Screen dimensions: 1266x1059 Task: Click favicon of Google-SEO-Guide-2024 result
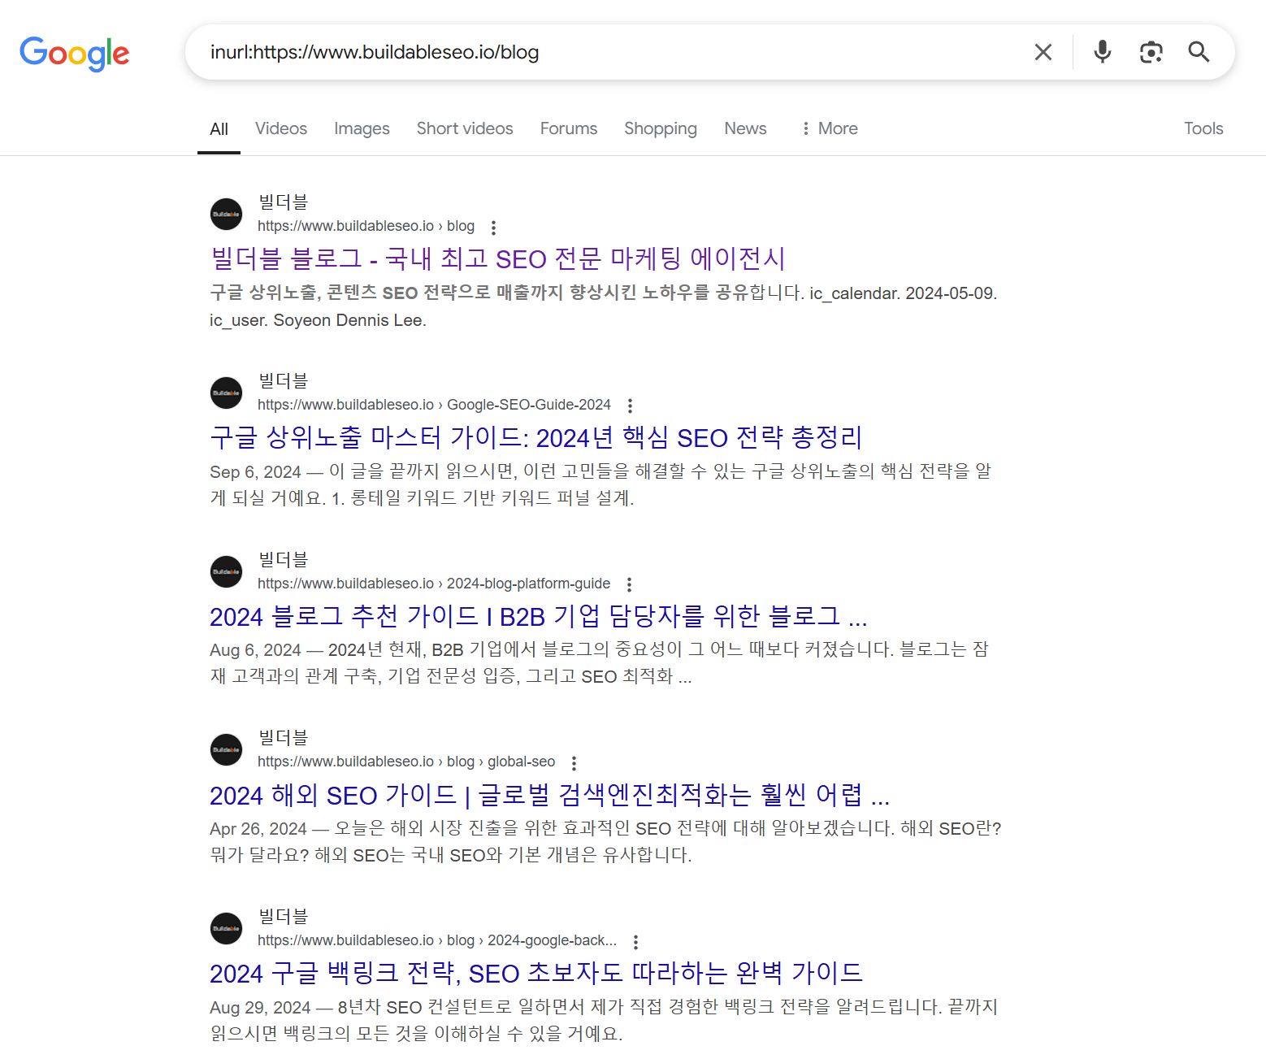(227, 393)
